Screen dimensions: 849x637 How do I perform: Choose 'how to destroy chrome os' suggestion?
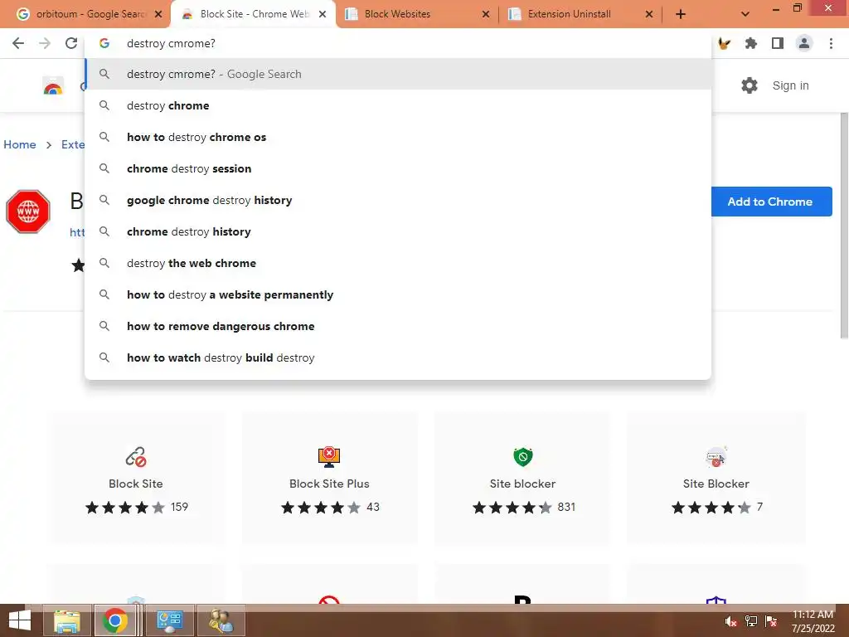tap(398, 137)
